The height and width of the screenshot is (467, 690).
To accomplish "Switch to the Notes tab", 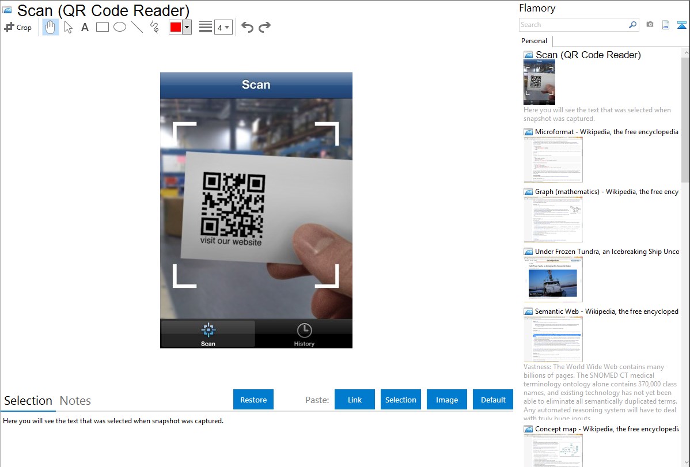I will tap(75, 401).
